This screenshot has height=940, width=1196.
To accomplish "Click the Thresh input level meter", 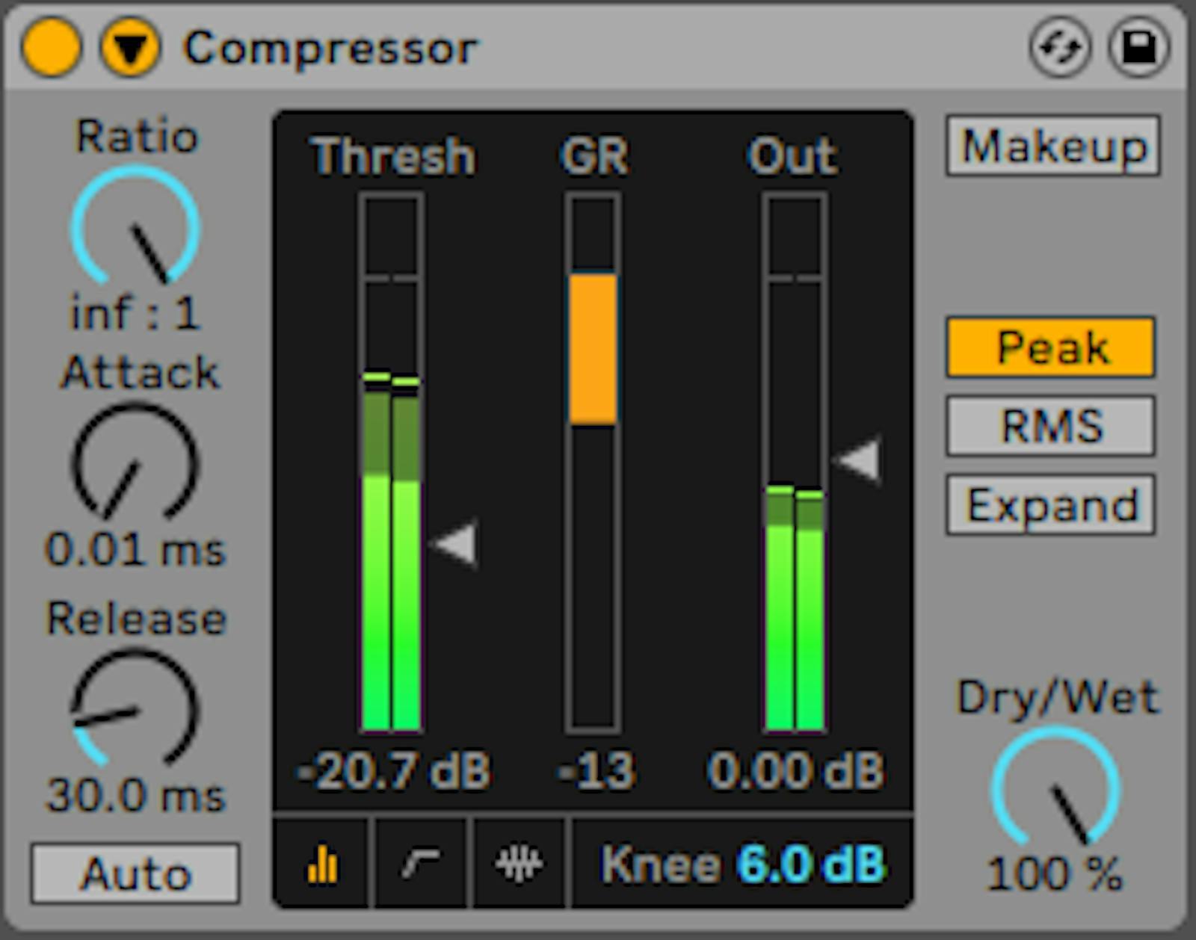I will point(391,462).
